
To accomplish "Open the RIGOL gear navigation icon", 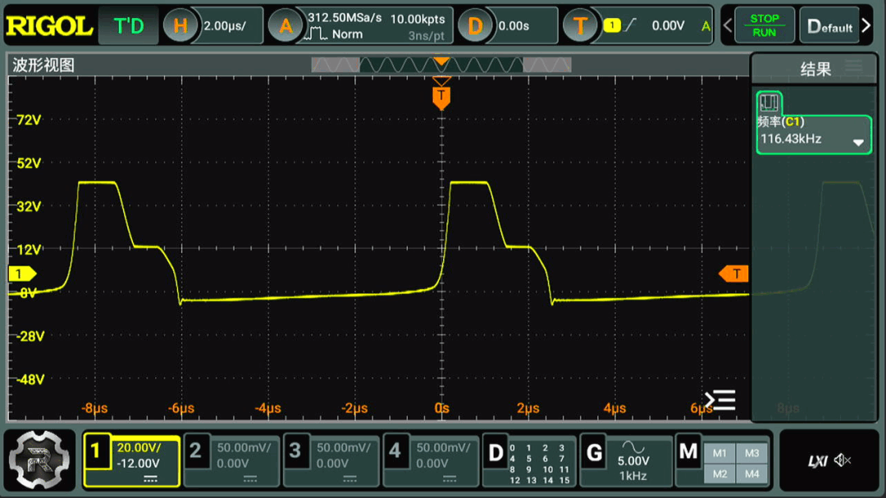I will pos(39,460).
